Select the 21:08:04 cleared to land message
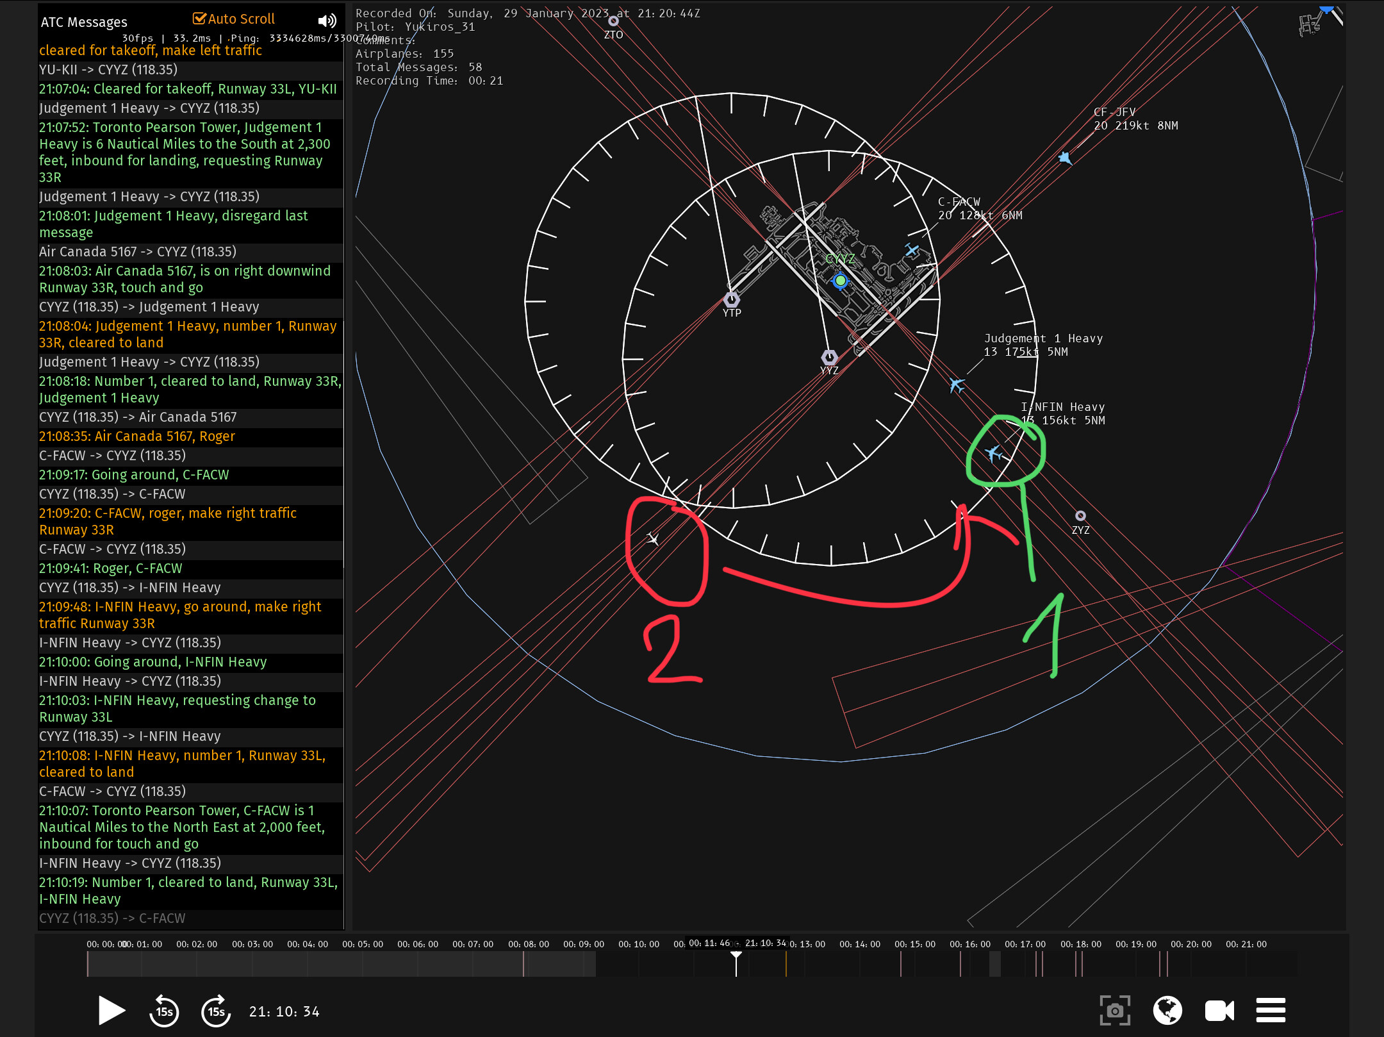This screenshot has width=1384, height=1037. click(187, 334)
